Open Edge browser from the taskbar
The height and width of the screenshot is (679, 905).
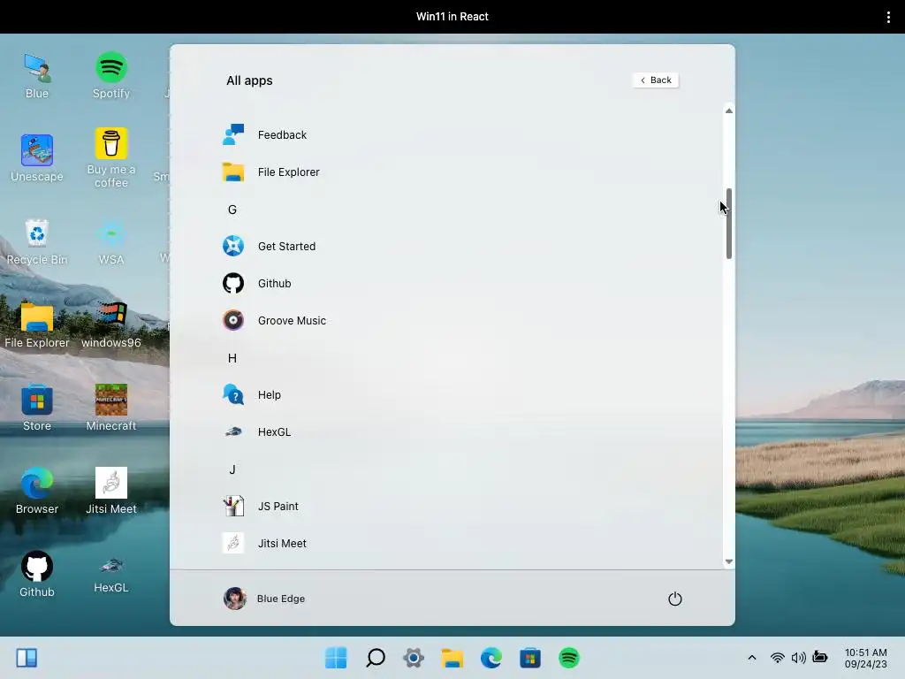point(491,658)
